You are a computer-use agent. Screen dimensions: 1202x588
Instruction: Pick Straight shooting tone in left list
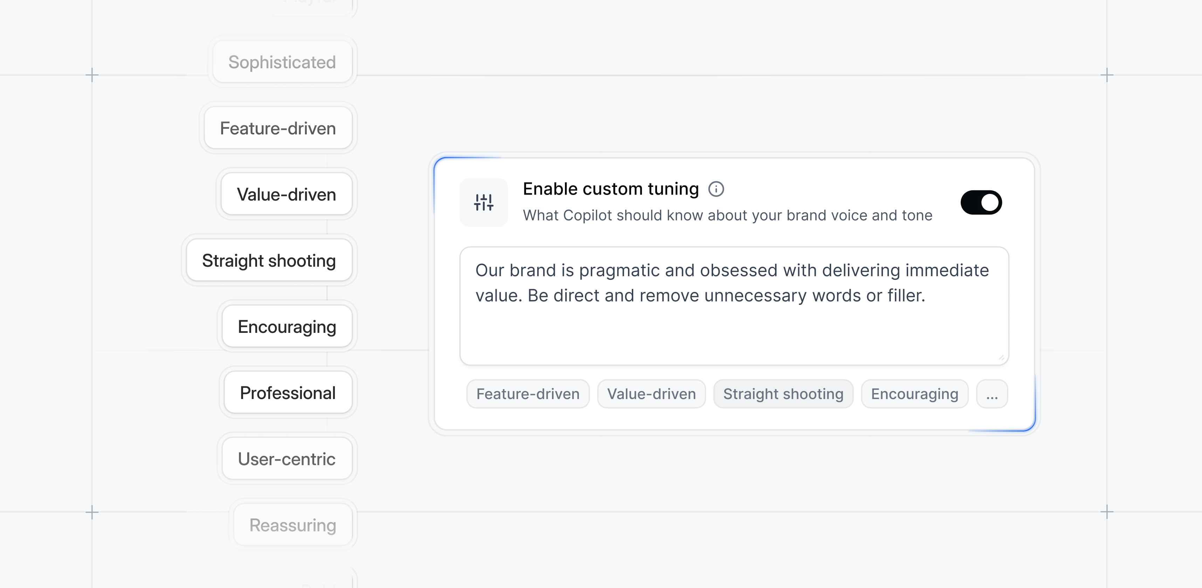[x=269, y=261]
